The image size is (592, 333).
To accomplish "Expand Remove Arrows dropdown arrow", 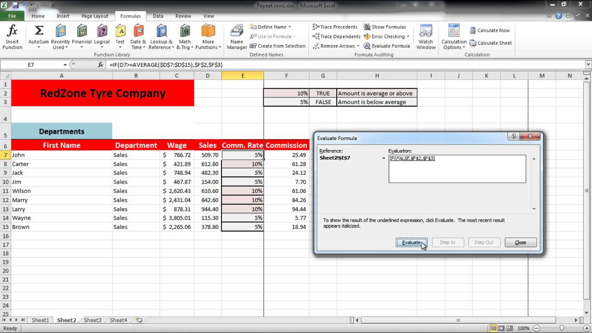I will click(358, 46).
